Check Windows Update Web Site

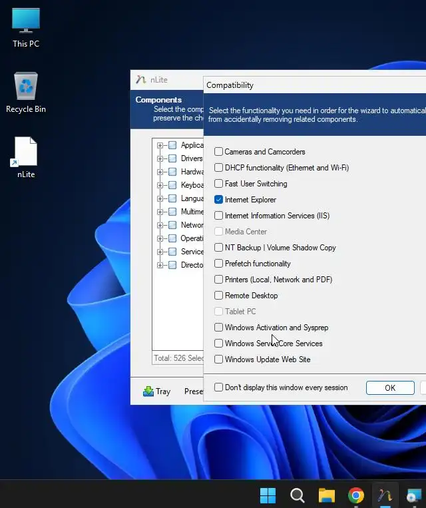(219, 360)
